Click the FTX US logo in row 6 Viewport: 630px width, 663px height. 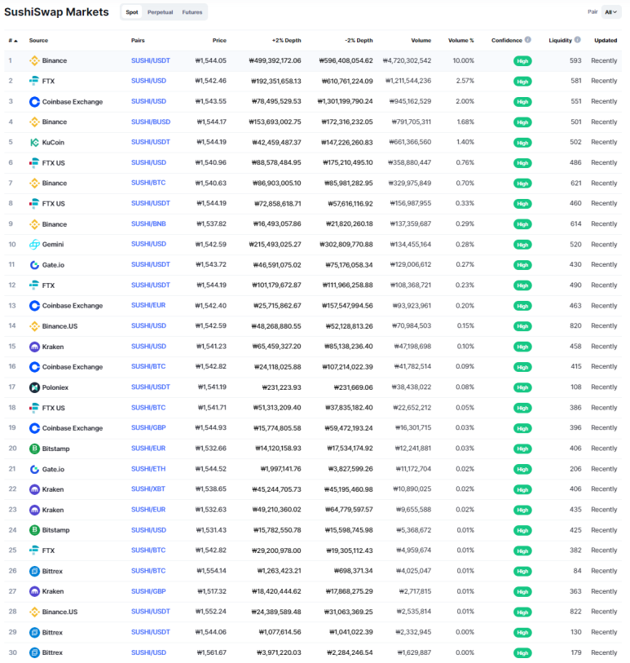[x=34, y=163]
